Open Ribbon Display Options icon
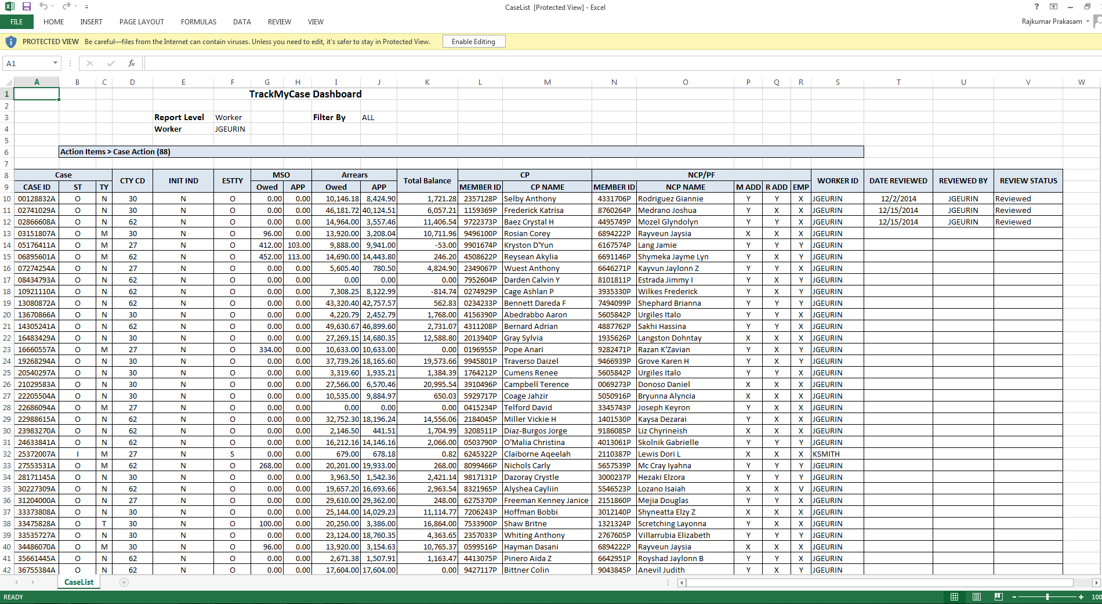This screenshot has height=604, width=1102. 1053,6
